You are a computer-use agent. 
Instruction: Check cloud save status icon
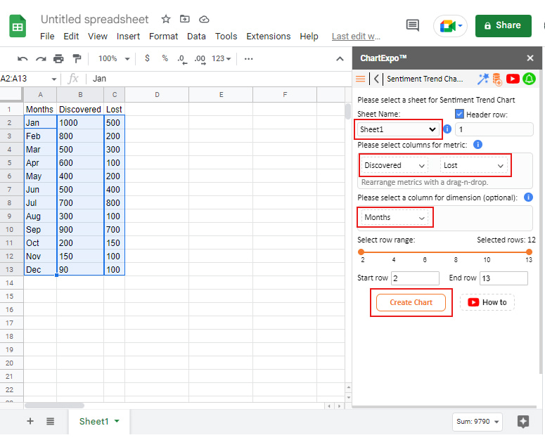point(204,20)
